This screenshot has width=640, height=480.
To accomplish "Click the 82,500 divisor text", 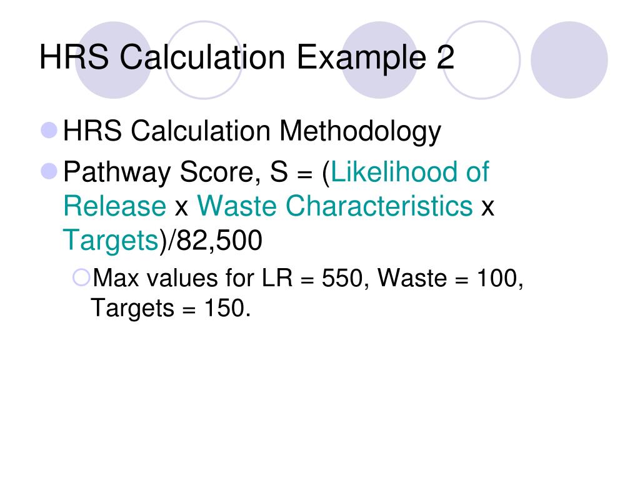I will pos(219,240).
